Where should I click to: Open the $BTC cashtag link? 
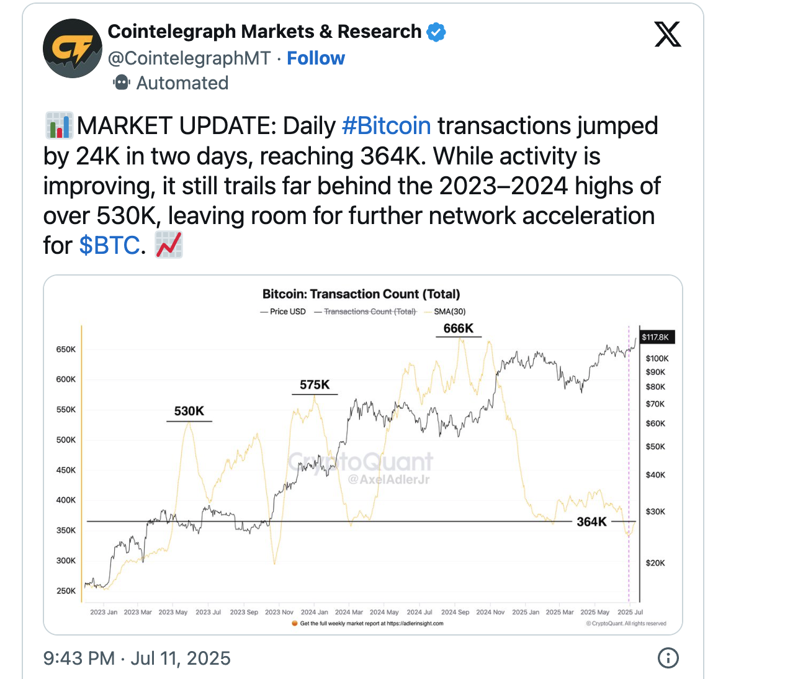109,246
